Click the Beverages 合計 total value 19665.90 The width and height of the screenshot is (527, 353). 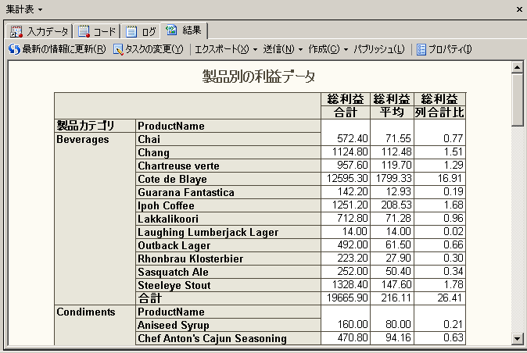tap(346, 298)
